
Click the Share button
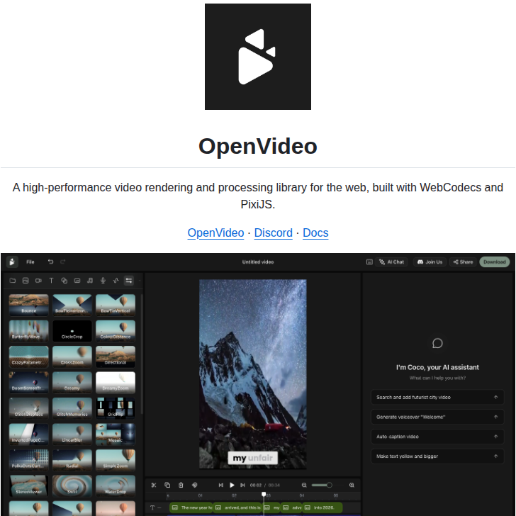[x=463, y=262]
